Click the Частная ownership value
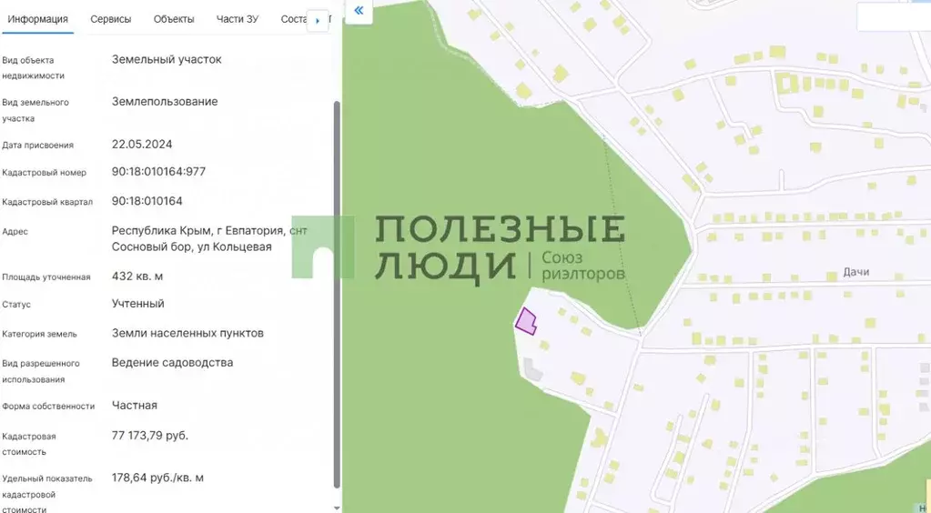Screen dimensions: 931x513 134,405
